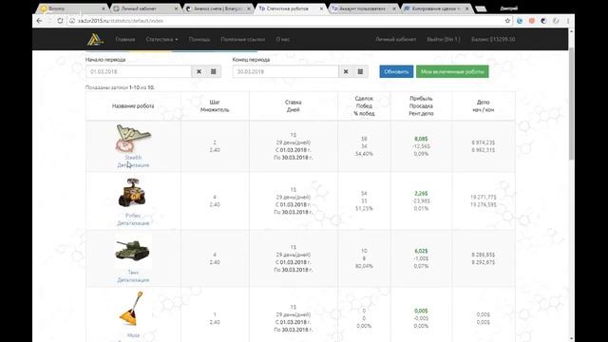
Task: Open the 'О нас' nav item
Action: [x=283, y=39]
